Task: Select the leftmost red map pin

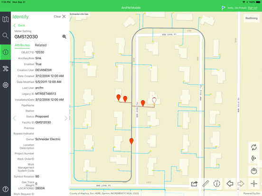Action: point(119,98)
